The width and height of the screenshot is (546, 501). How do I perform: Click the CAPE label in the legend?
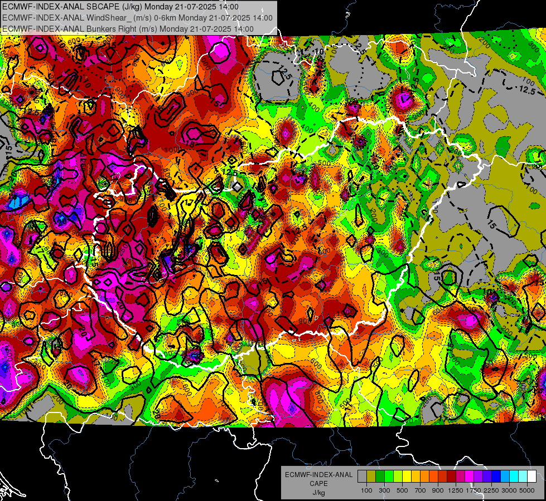point(318,483)
